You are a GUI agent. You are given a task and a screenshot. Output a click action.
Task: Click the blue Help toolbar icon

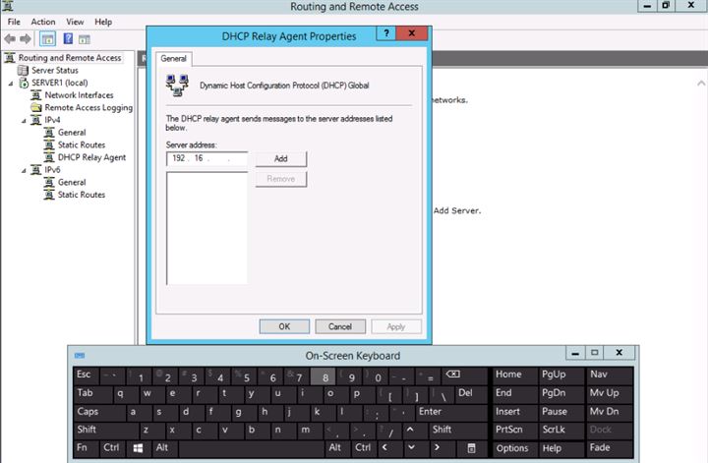(68, 39)
